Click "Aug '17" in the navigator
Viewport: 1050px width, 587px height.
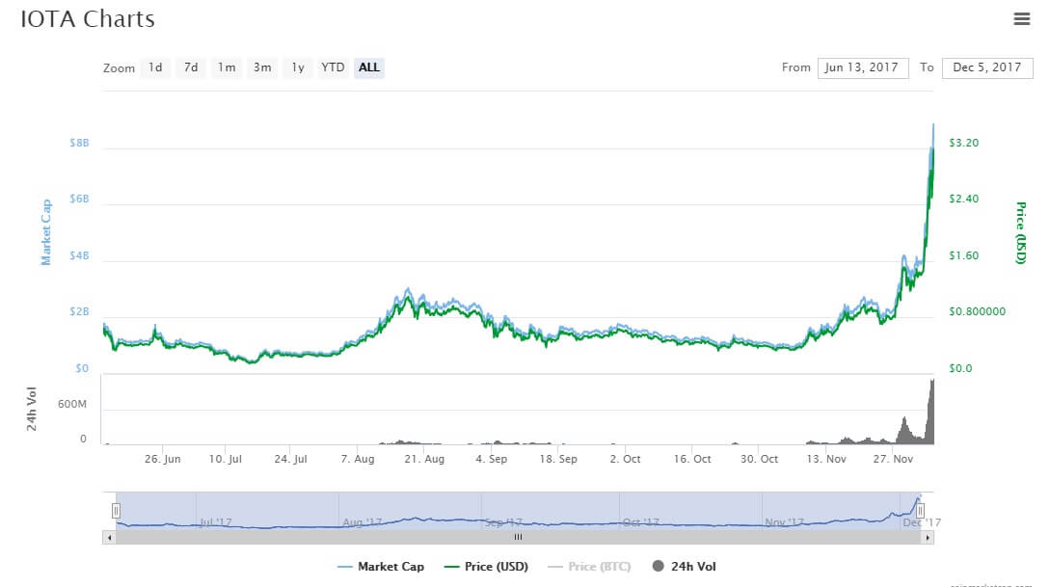(x=362, y=522)
